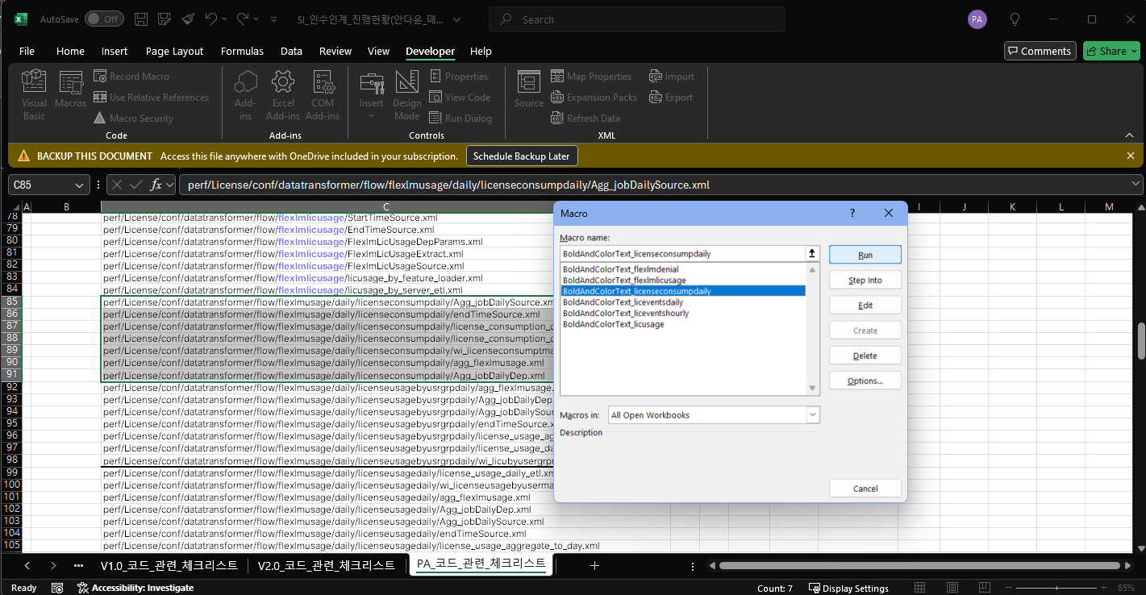The height and width of the screenshot is (595, 1146).
Task: Click the Insert Function fx icon
Action: pos(157,185)
